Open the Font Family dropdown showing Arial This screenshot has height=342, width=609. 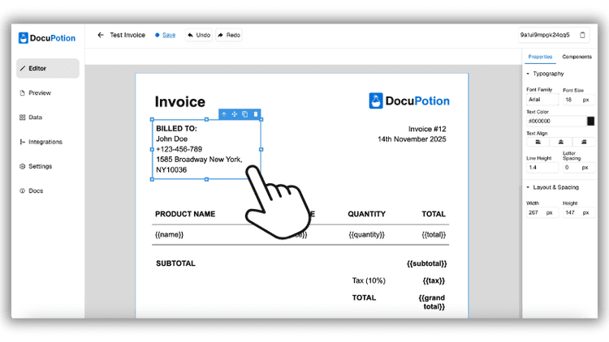click(541, 100)
